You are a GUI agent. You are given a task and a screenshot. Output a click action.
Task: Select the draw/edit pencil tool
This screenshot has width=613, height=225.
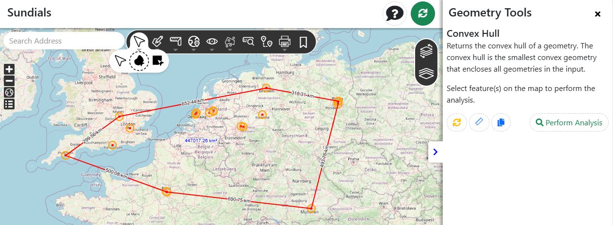157,42
